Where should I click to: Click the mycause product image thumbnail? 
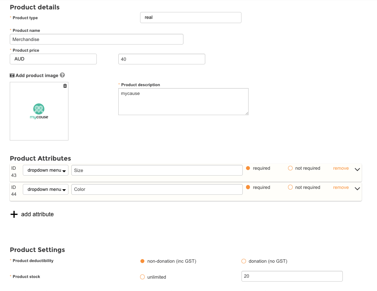tap(39, 111)
